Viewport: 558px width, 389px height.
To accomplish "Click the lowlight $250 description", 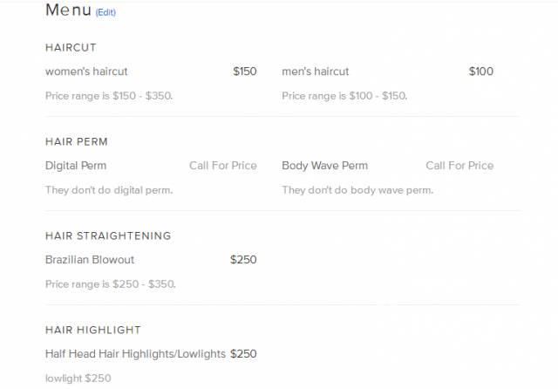I will pyautogui.click(x=78, y=378).
